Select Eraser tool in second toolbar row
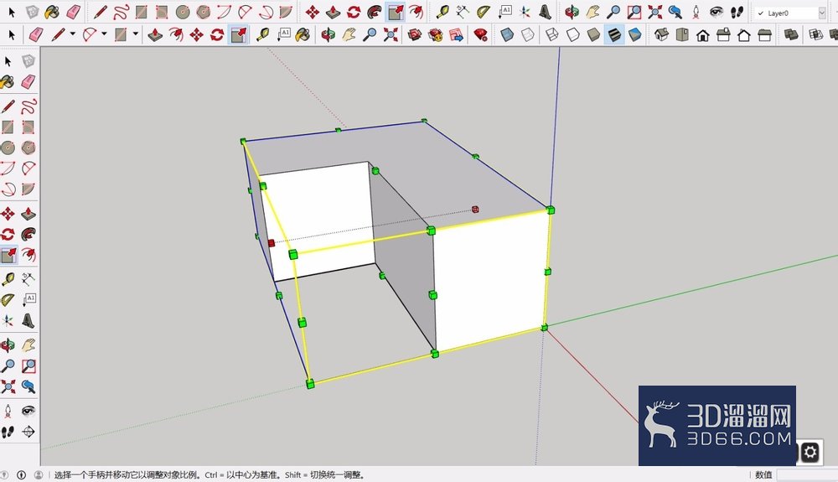Viewport: 838px width, 482px height. [36, 35]
